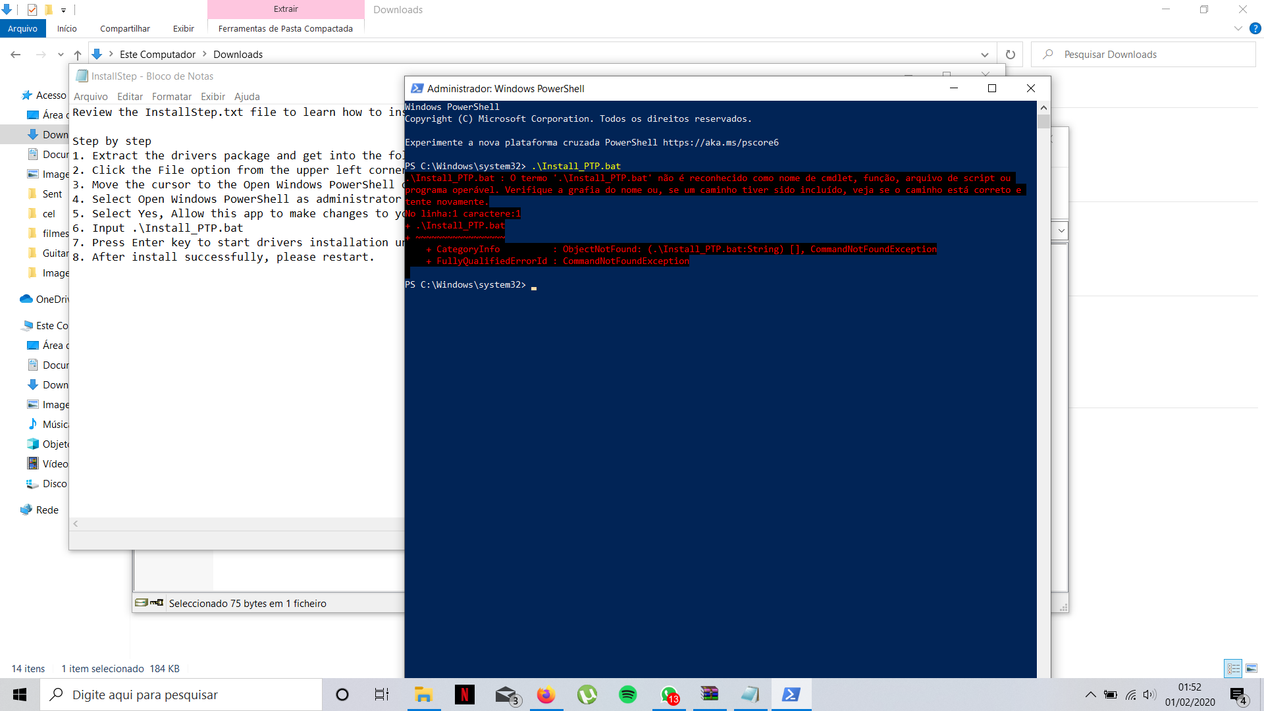This screenshot has width=1264, height=711.
Task: Open the Compartilhar ribbon tab
Action: [x=124, y=28]
